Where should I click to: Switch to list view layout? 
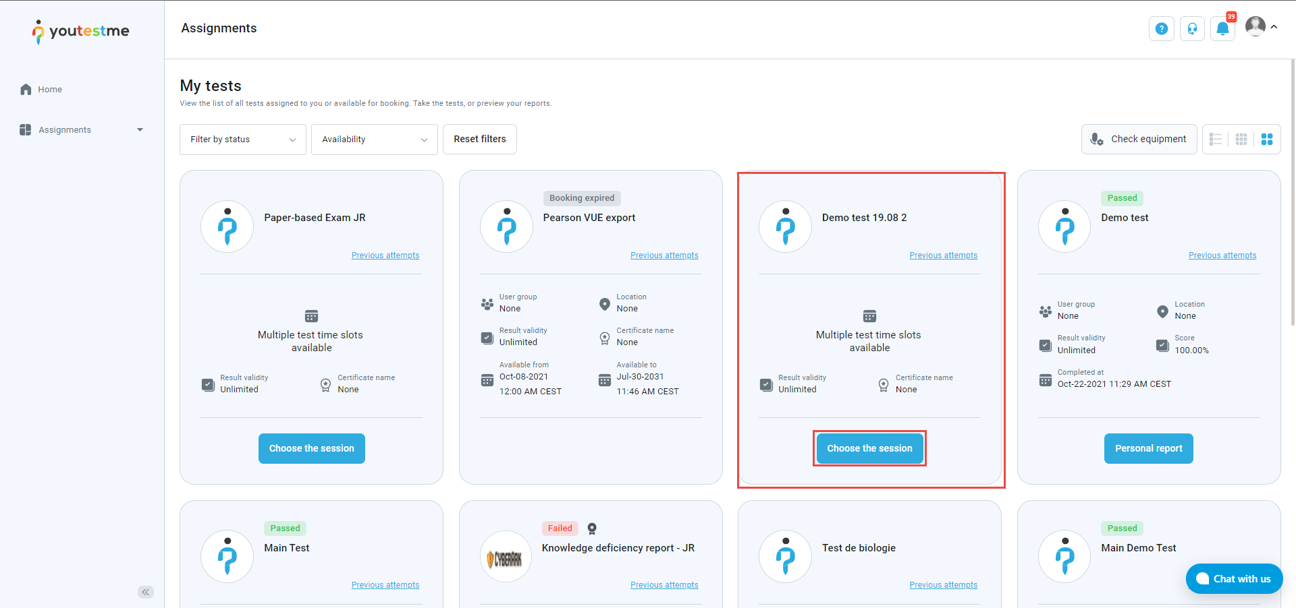pyautogui.click(x=1216, y=140)
